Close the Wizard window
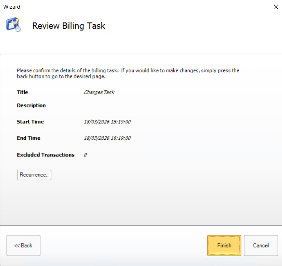Viewport: 282px width, 266px height. click(x=275, y=7)
